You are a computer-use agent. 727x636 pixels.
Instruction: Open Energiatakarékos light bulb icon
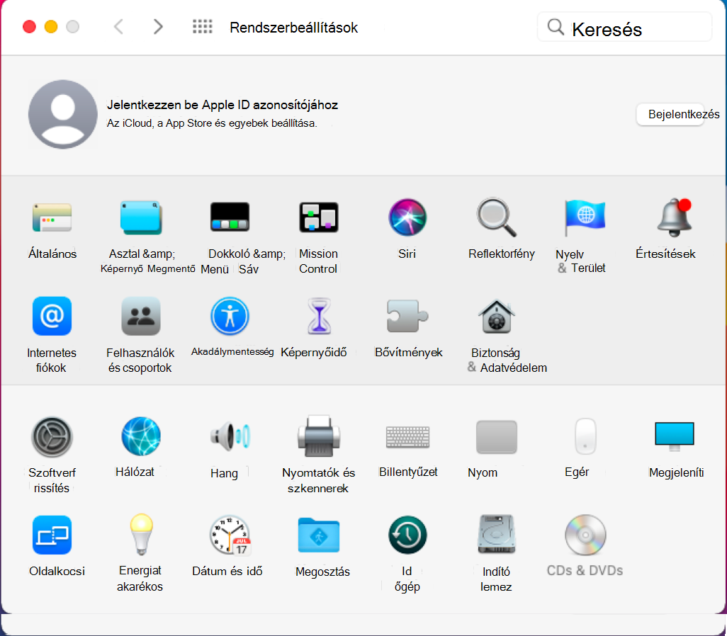tap(141, 535)
